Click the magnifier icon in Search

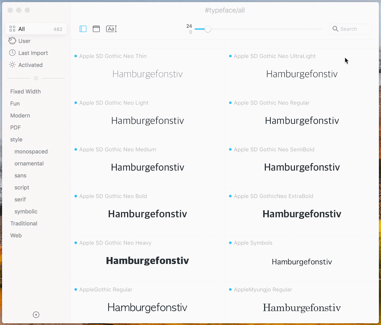[x=335, y=29]
